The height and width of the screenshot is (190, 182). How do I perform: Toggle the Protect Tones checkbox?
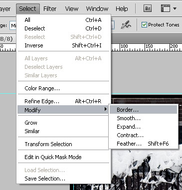[x=144, y=25]
